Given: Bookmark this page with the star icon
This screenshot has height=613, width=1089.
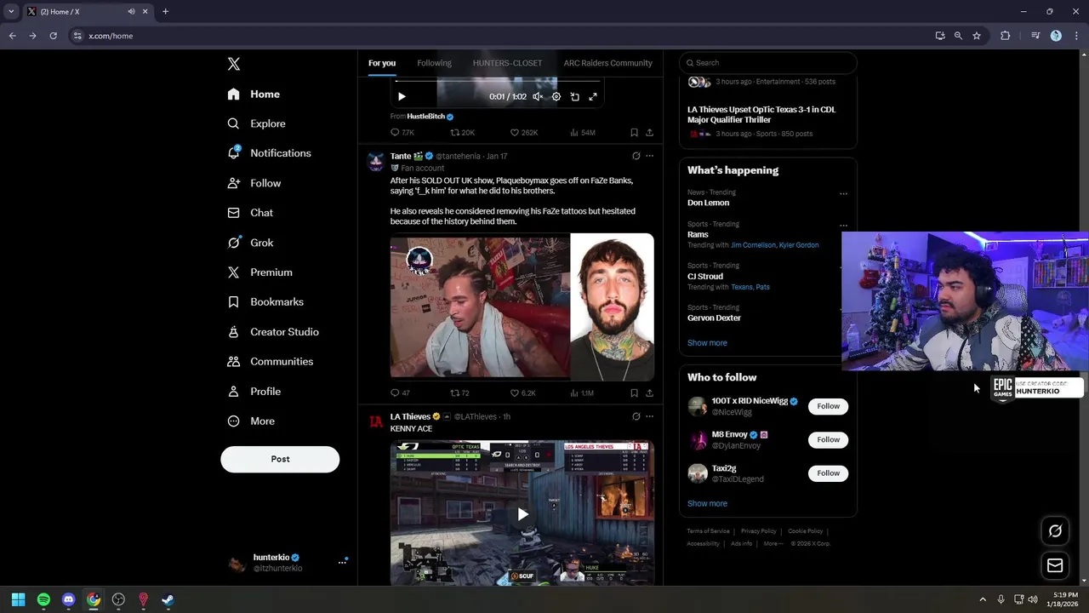Looking at the screenshot, I should [977, 36].
